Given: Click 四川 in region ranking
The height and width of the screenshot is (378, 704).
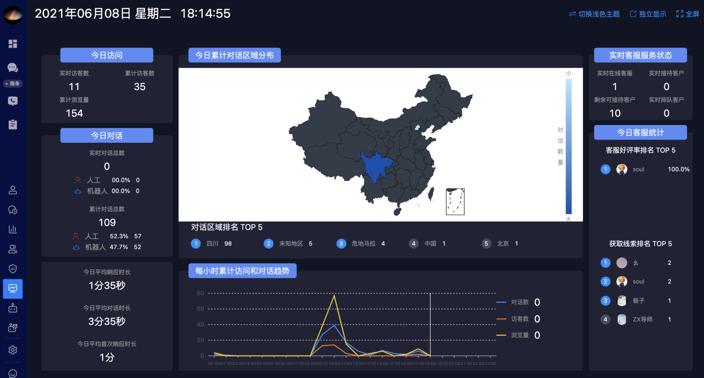Looking at the screenshot, I should pyautogui.click(x=213, y=244).
